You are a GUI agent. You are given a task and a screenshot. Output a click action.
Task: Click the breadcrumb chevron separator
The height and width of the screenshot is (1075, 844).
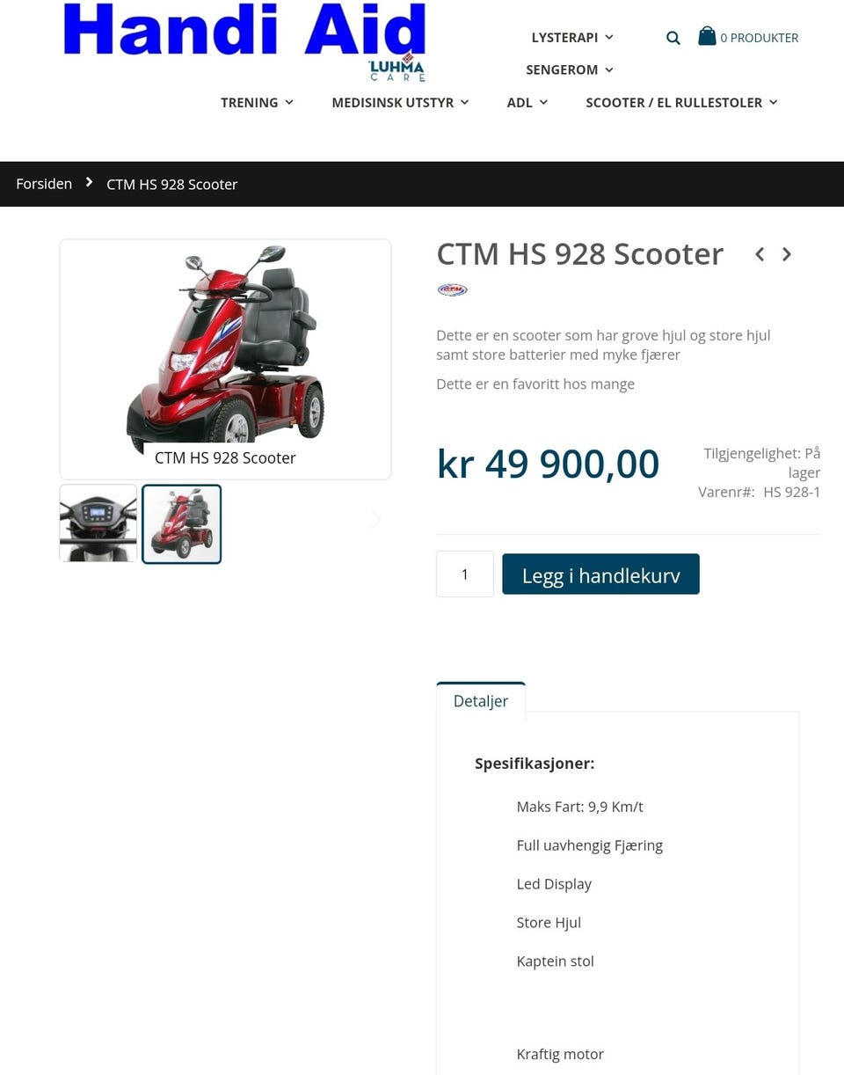pos(89,182)
